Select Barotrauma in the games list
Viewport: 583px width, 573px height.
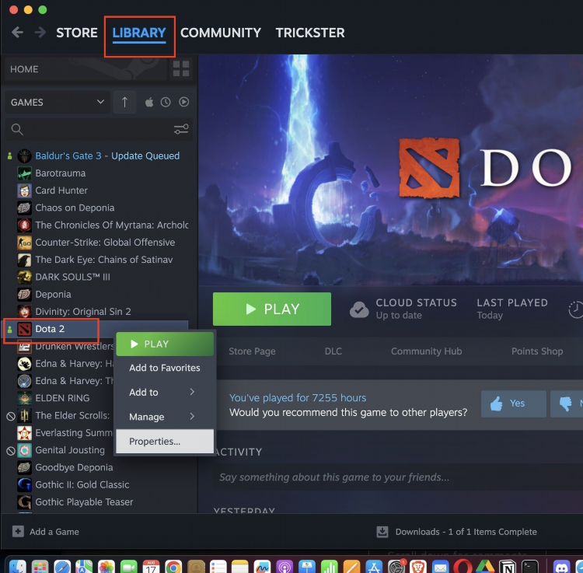(60, 173)
